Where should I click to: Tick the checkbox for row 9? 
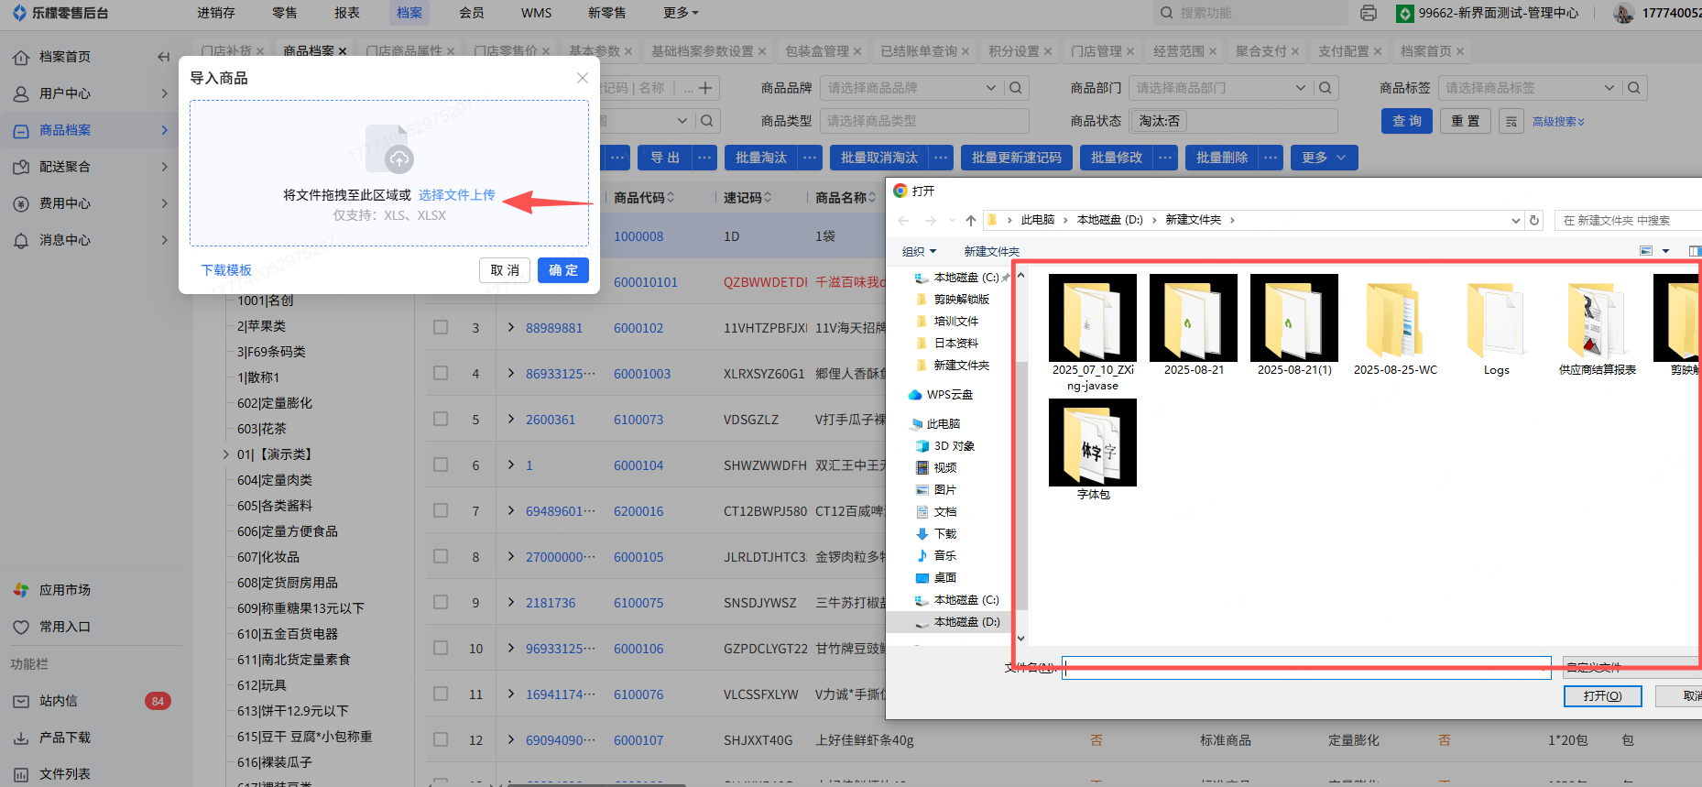[441, 602]
